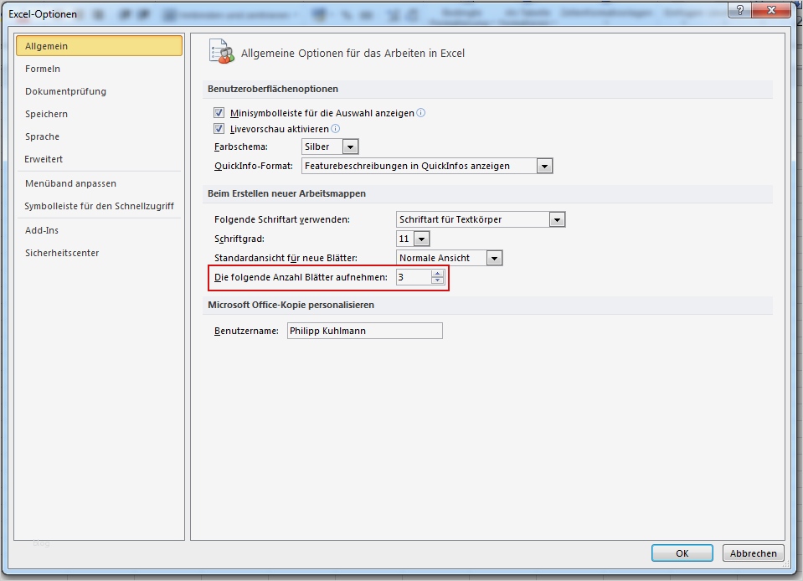Disable Minisymbolleiste für die Auswahl anzeigen
Viewport: 803px width, 581px height.
pyautogui.click(x=219, y=112)
